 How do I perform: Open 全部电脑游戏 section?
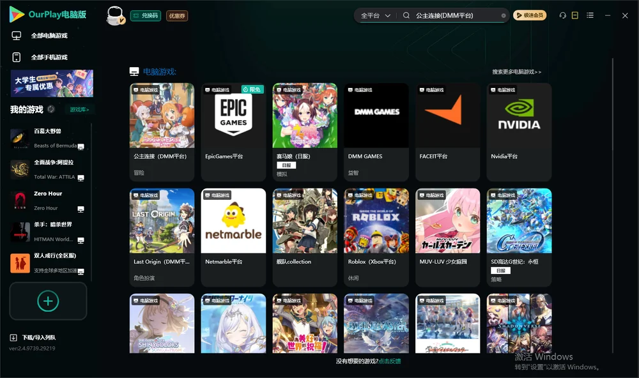(x=49, y=36)
